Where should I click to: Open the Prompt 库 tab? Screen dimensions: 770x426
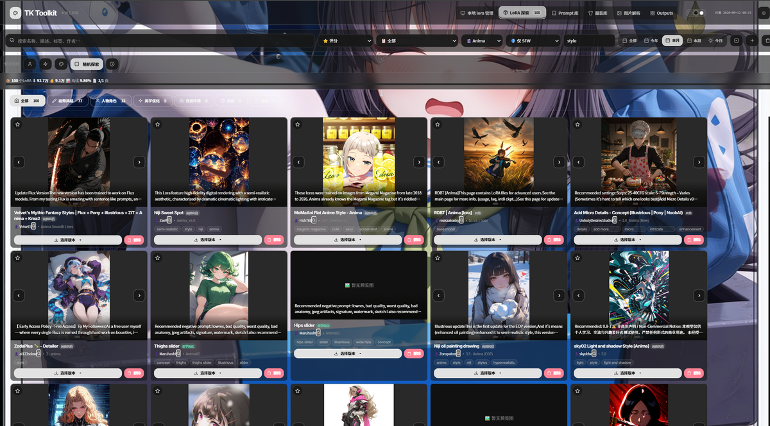[x=565, y=13]
